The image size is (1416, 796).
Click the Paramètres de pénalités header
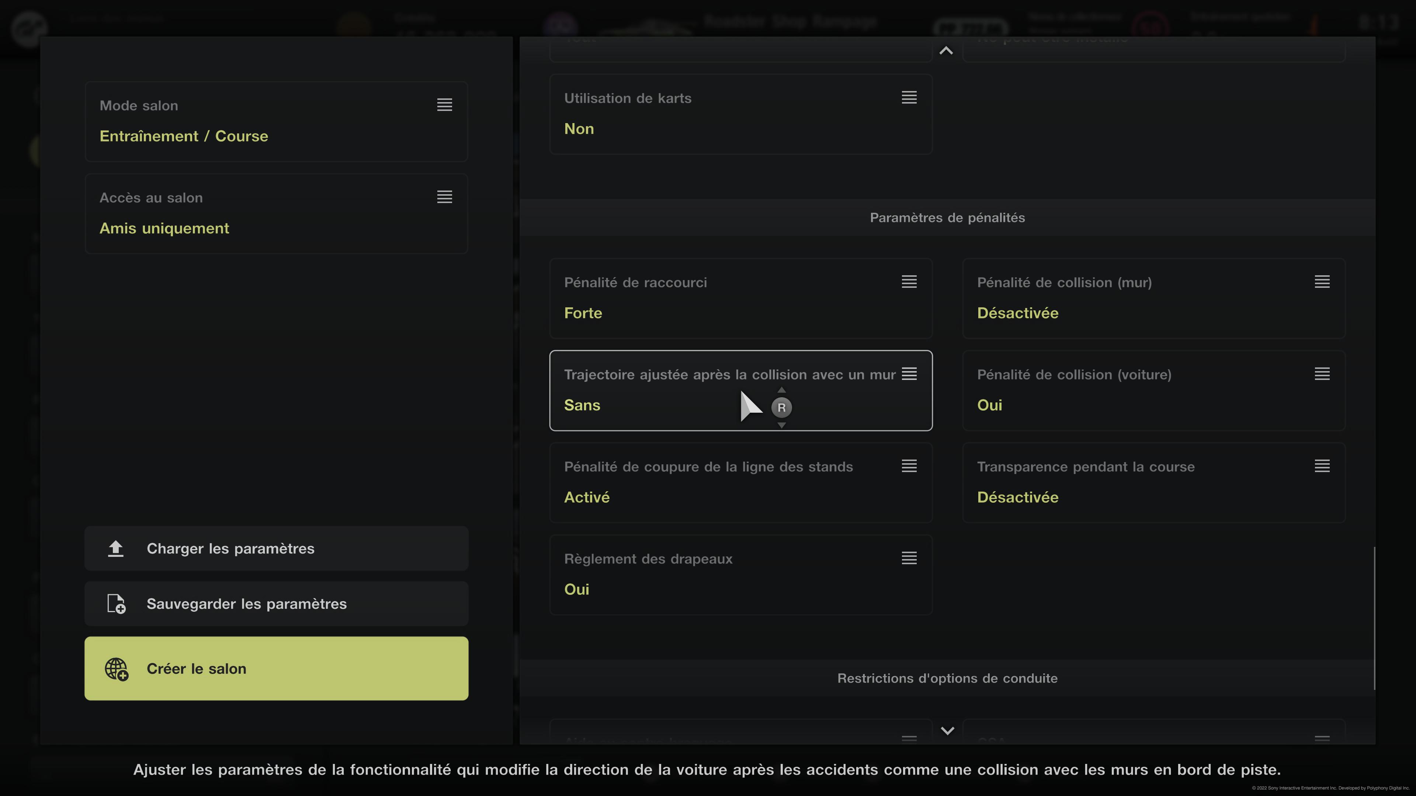947,217
